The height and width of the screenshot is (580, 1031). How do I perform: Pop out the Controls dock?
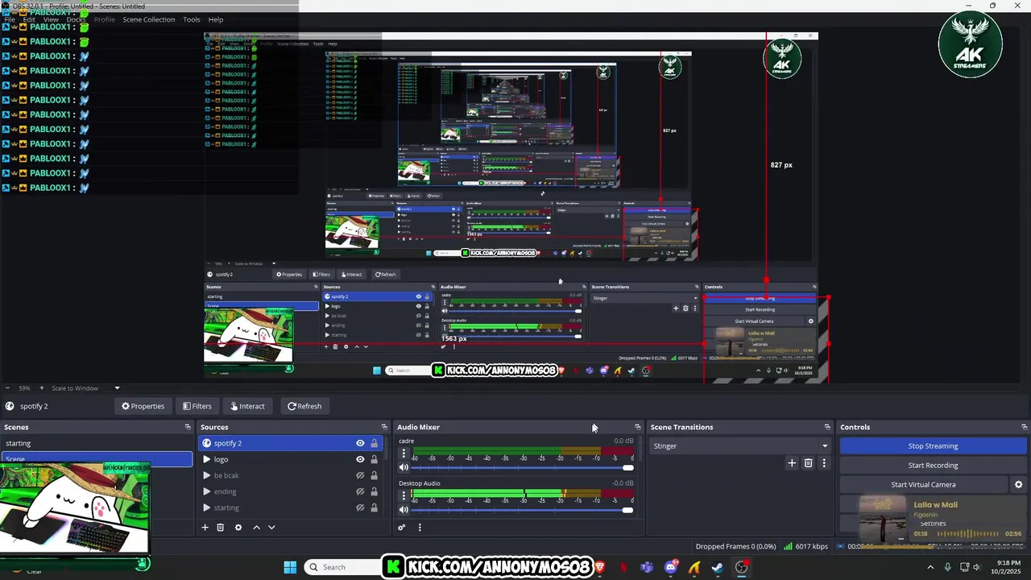(1024, 427)
